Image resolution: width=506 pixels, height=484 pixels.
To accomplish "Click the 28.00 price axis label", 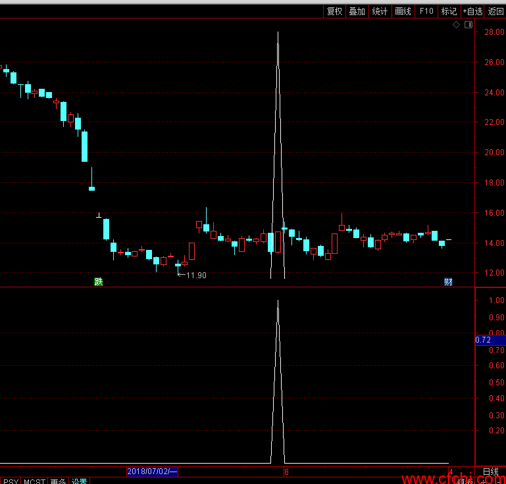I will 494,32.
